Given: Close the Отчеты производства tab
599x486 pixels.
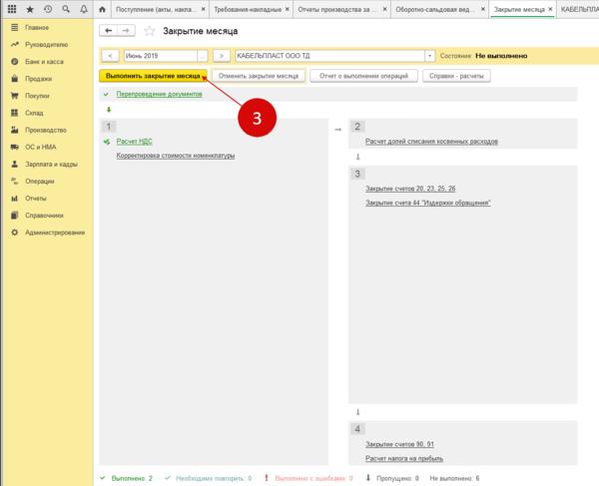Looking at the screenshot, I should coord(384,9).
